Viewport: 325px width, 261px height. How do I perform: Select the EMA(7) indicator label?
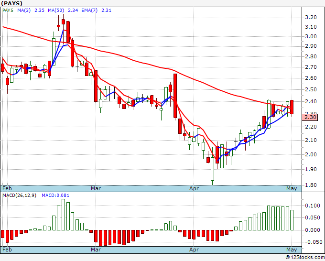point(89,10)
